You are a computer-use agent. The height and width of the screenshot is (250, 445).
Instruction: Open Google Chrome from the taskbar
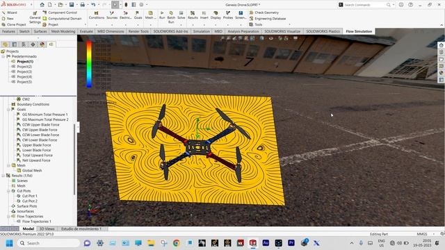pos(176,243)
